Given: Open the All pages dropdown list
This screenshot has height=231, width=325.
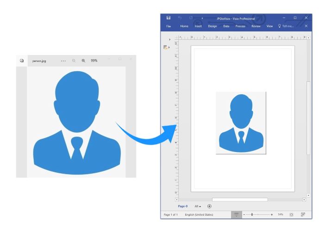Looking at the screenshot, I should pyautogui.click(x=198, y=206).
